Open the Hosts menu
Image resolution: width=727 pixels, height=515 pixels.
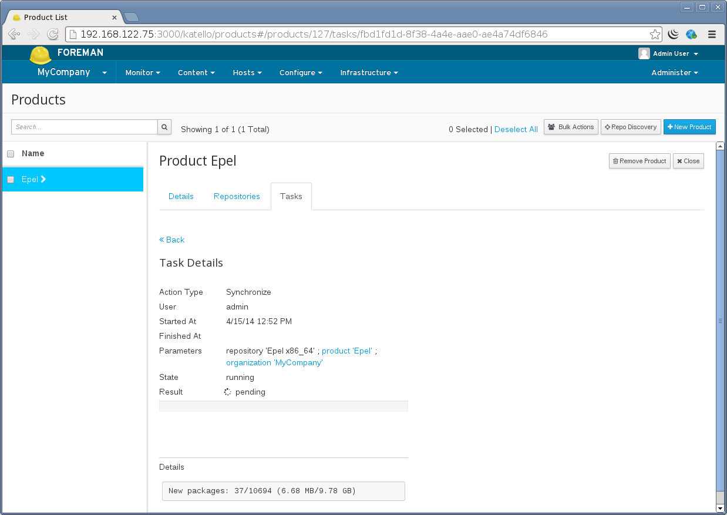point(247,73)
